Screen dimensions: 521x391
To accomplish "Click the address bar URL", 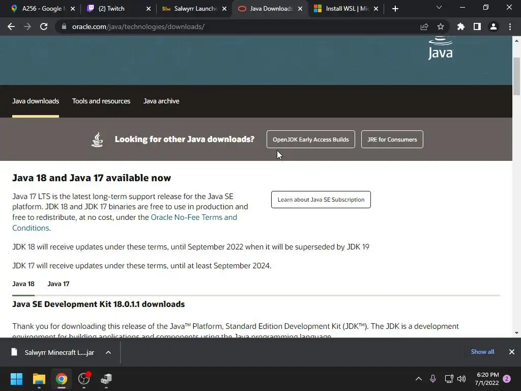I will [138, 26].
